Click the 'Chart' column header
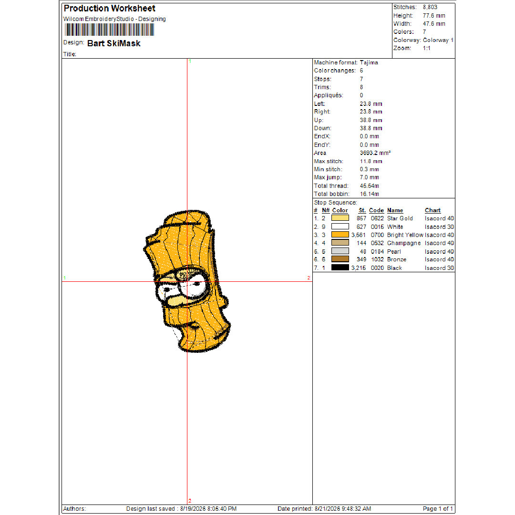Image resolution: width=515 pixels, height=515 pixels. click(x=433, y=210)
